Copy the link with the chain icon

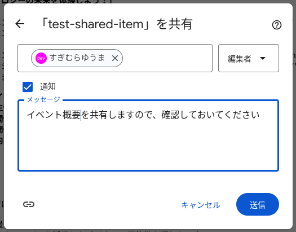coord(29,204)
